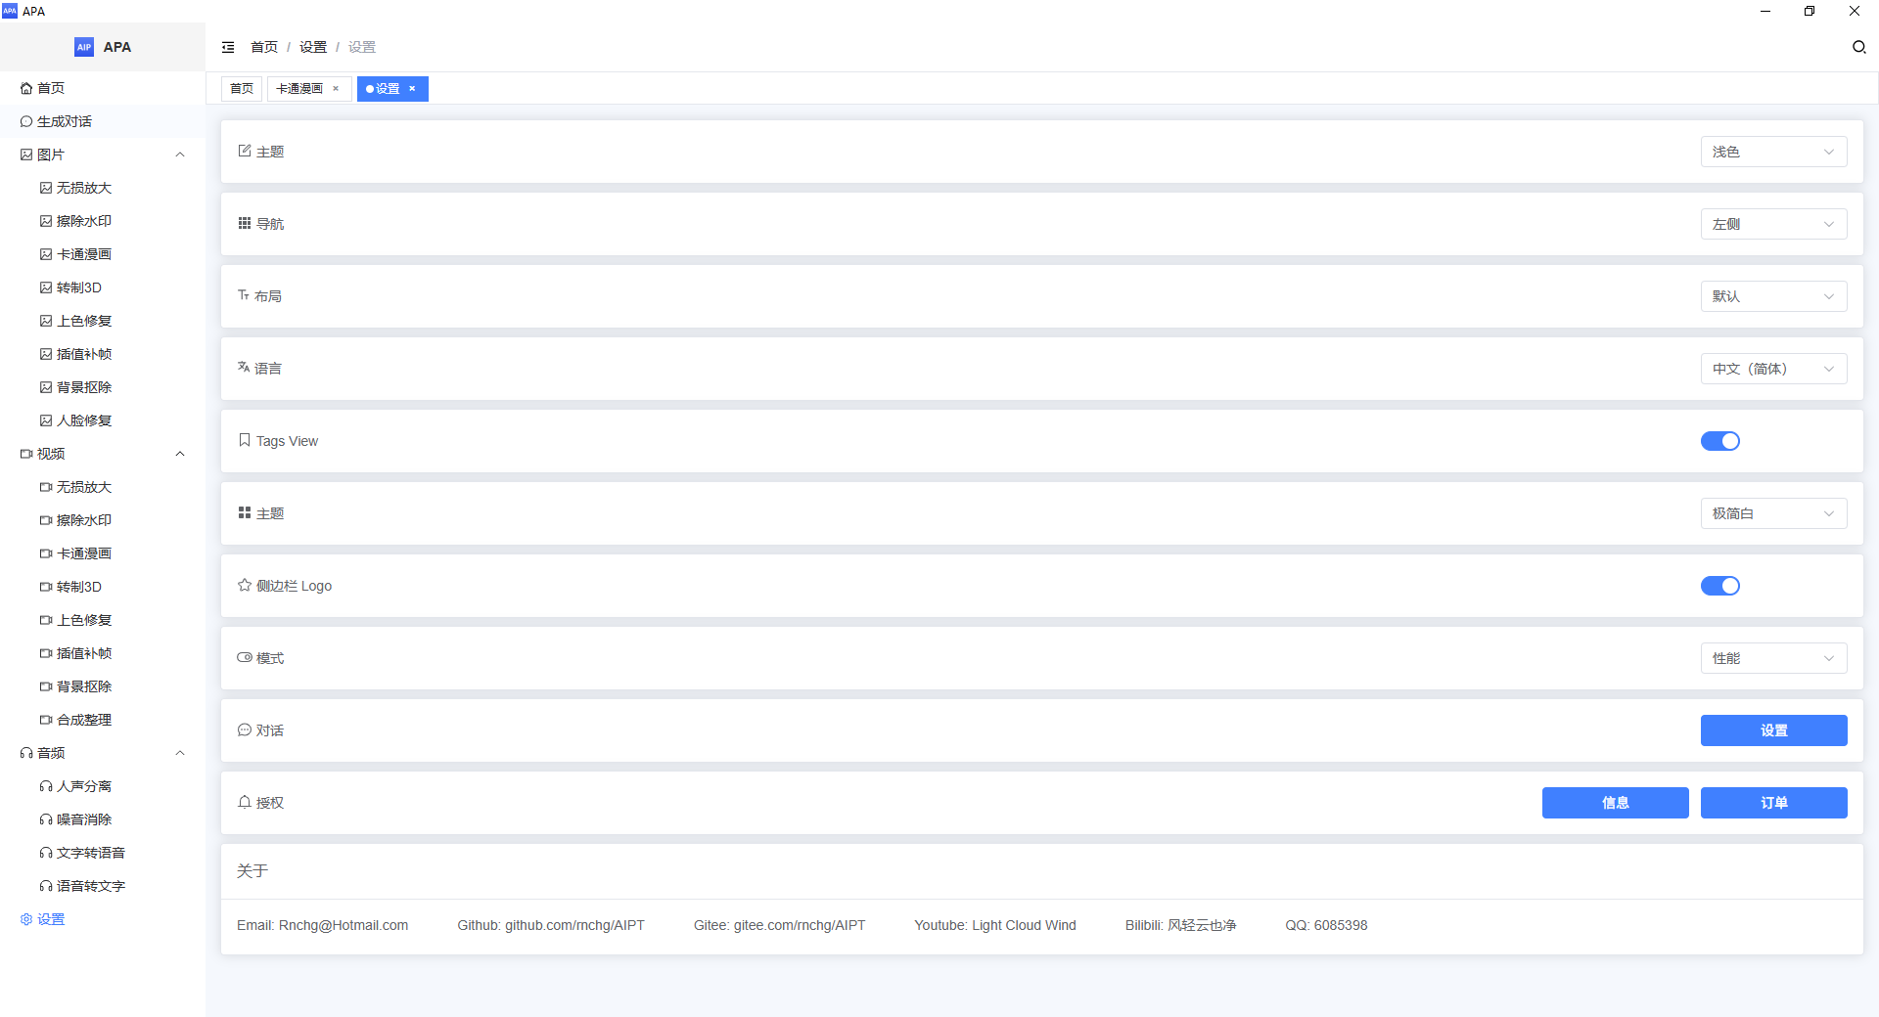Collapse the 视频 menu group
This screenshot has height=1017, width=1879.
coord(103,454)
